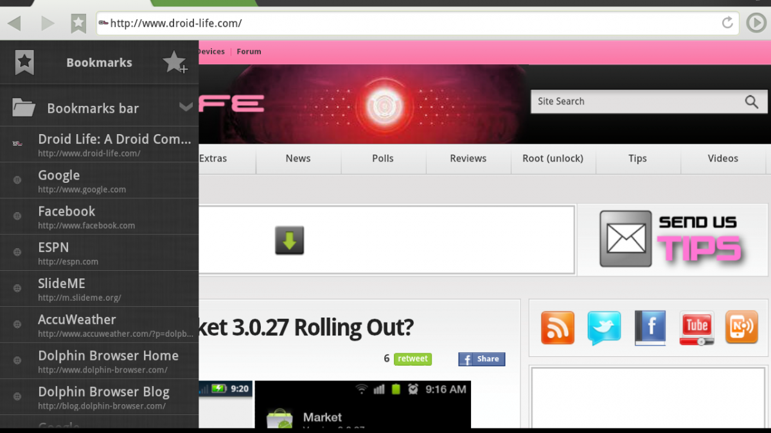Open the YouTube icon in social box

[x=696, y=328]
